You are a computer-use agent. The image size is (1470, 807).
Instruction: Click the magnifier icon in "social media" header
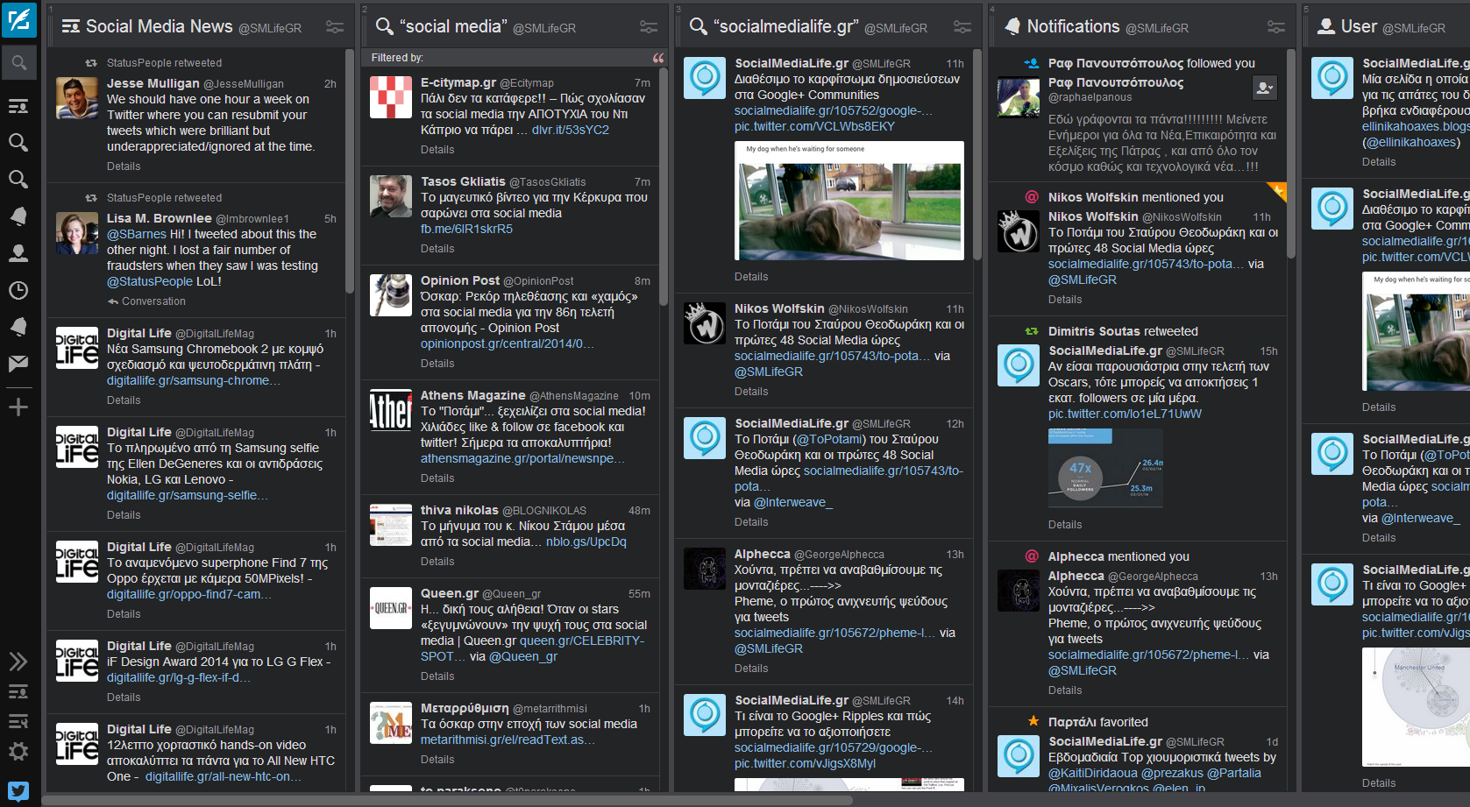point(384,26)
